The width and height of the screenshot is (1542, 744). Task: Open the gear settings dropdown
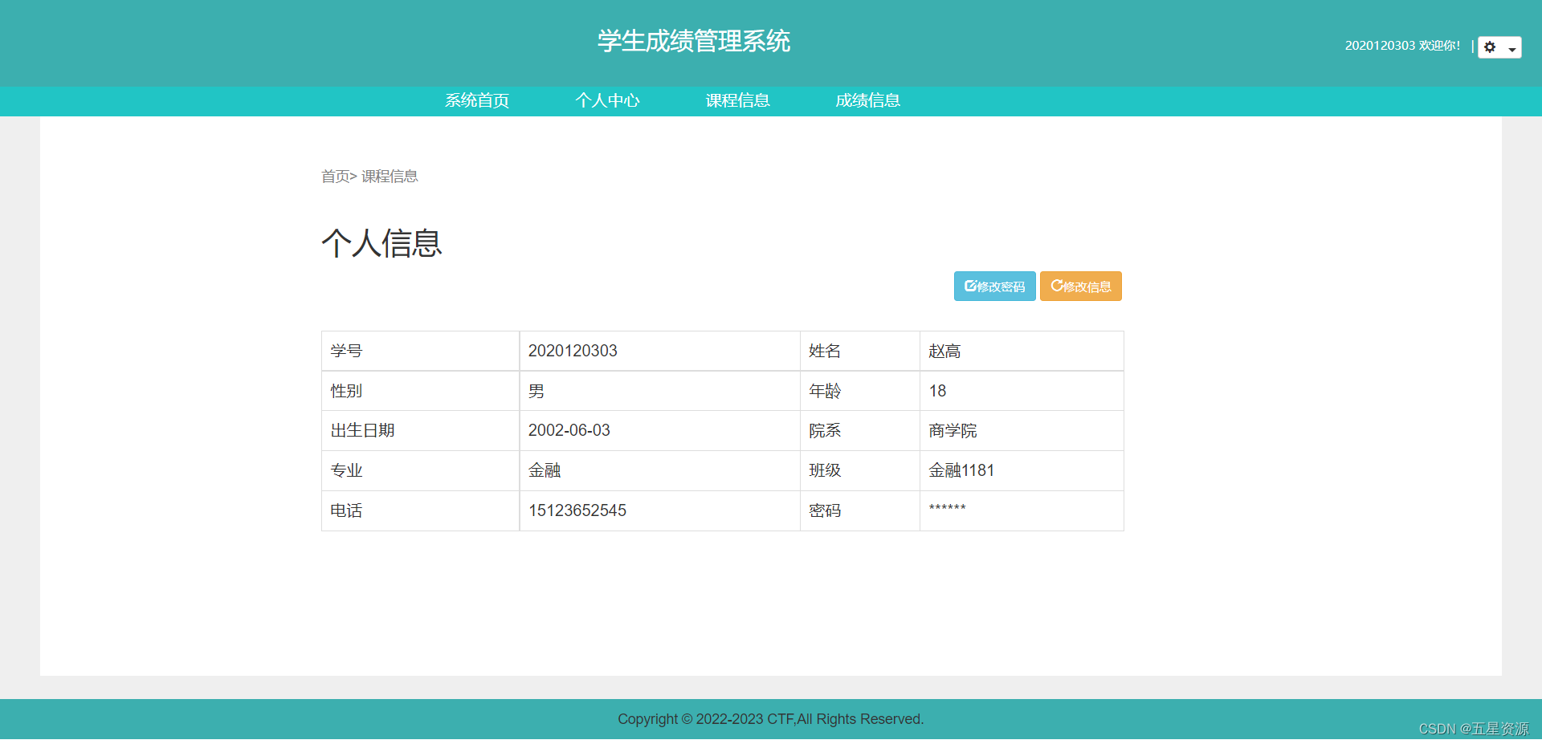[1499, 47]
